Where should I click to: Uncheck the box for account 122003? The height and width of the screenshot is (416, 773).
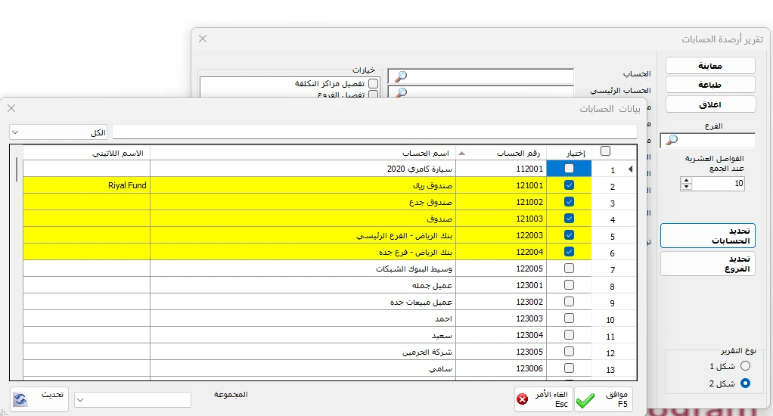pyautogui.click(x=569, y=235)
